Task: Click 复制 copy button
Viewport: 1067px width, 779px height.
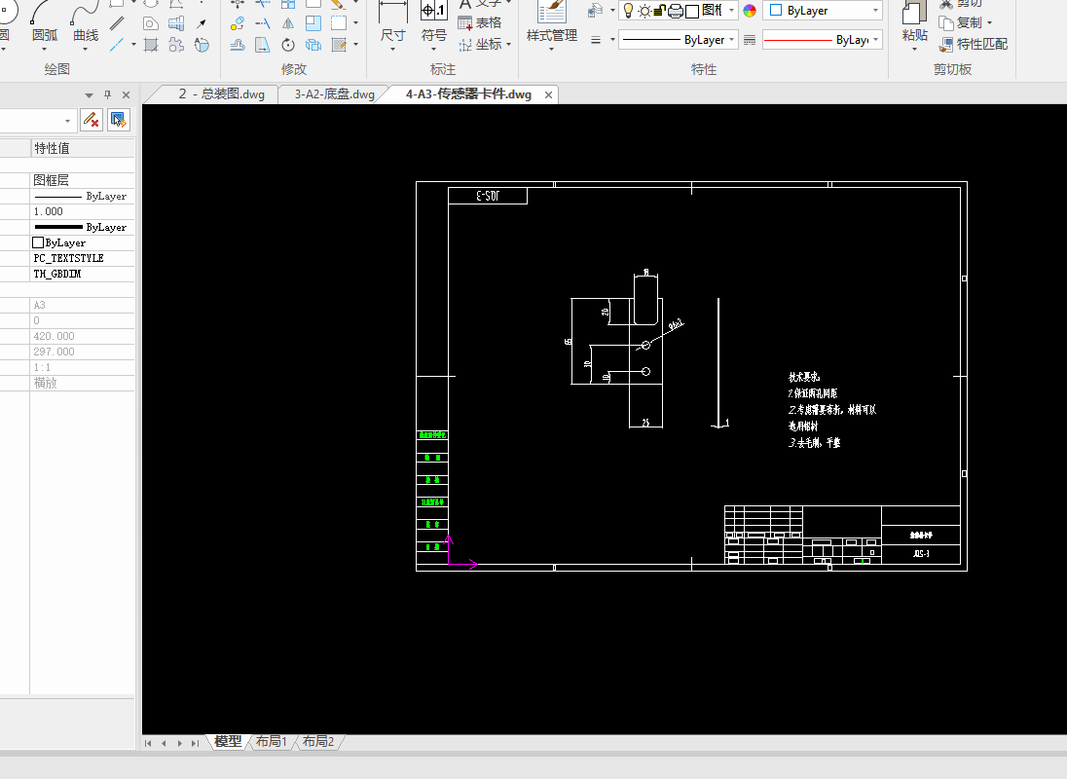Action: pyautogui.click(x=961, y=23)
